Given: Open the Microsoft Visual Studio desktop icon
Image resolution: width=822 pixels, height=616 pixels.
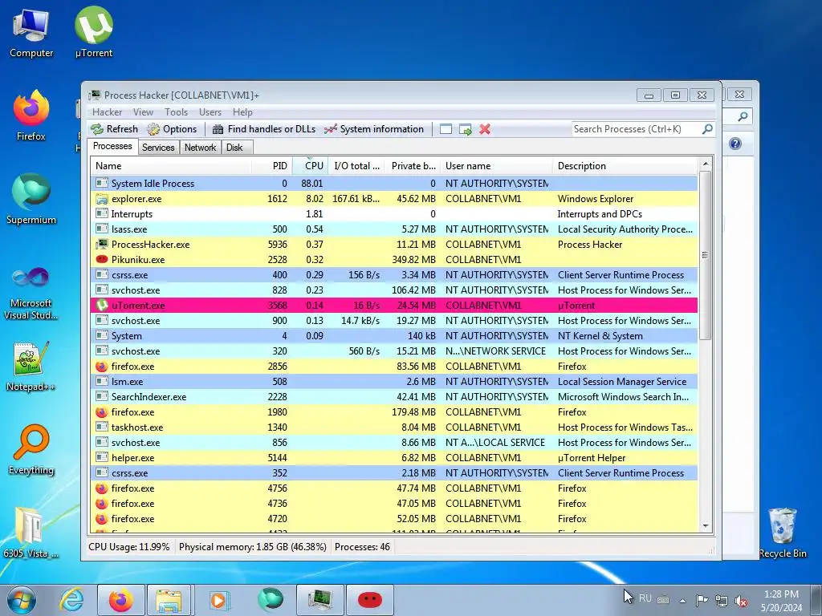Looking at the screenshot, I should pos(31,292).
